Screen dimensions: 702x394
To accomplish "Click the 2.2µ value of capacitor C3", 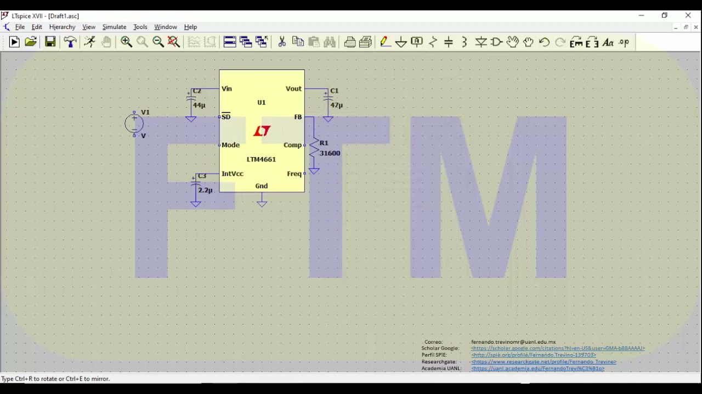I will pyautogui.click(x=206, y=190).
